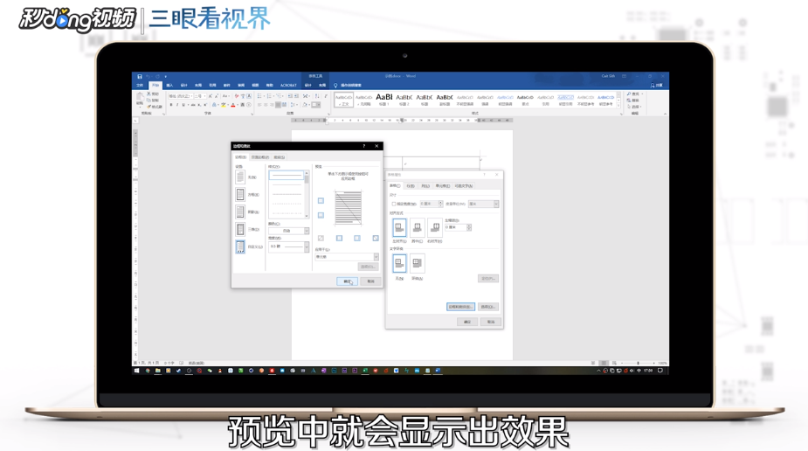This screenshot has height=451, width=808.
Task: Toggle Italic formatting in the ribbon
Action: click(177, 105)
